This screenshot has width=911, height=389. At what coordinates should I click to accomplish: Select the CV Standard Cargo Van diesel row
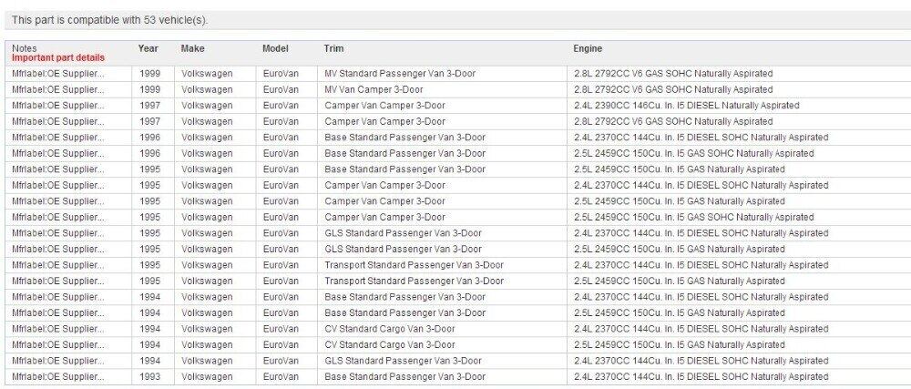pos(390,328)
